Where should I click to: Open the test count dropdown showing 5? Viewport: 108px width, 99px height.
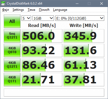[26, 18]
